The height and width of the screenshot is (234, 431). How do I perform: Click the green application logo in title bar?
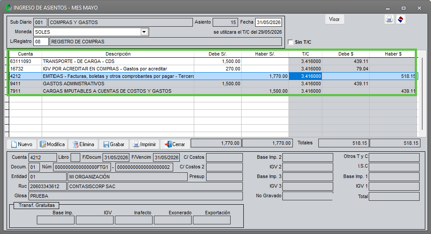pos(8,8)
